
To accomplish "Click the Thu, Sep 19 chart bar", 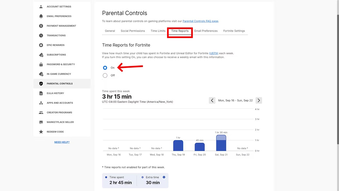I will point(178,146).
